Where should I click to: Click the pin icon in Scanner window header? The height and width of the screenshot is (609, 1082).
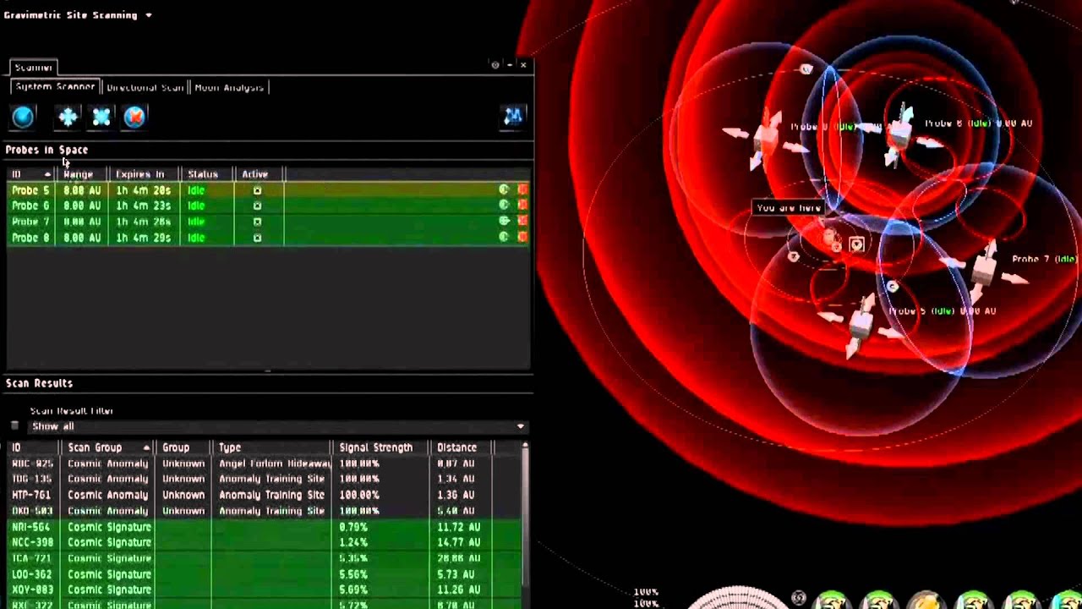coord(495,65)
